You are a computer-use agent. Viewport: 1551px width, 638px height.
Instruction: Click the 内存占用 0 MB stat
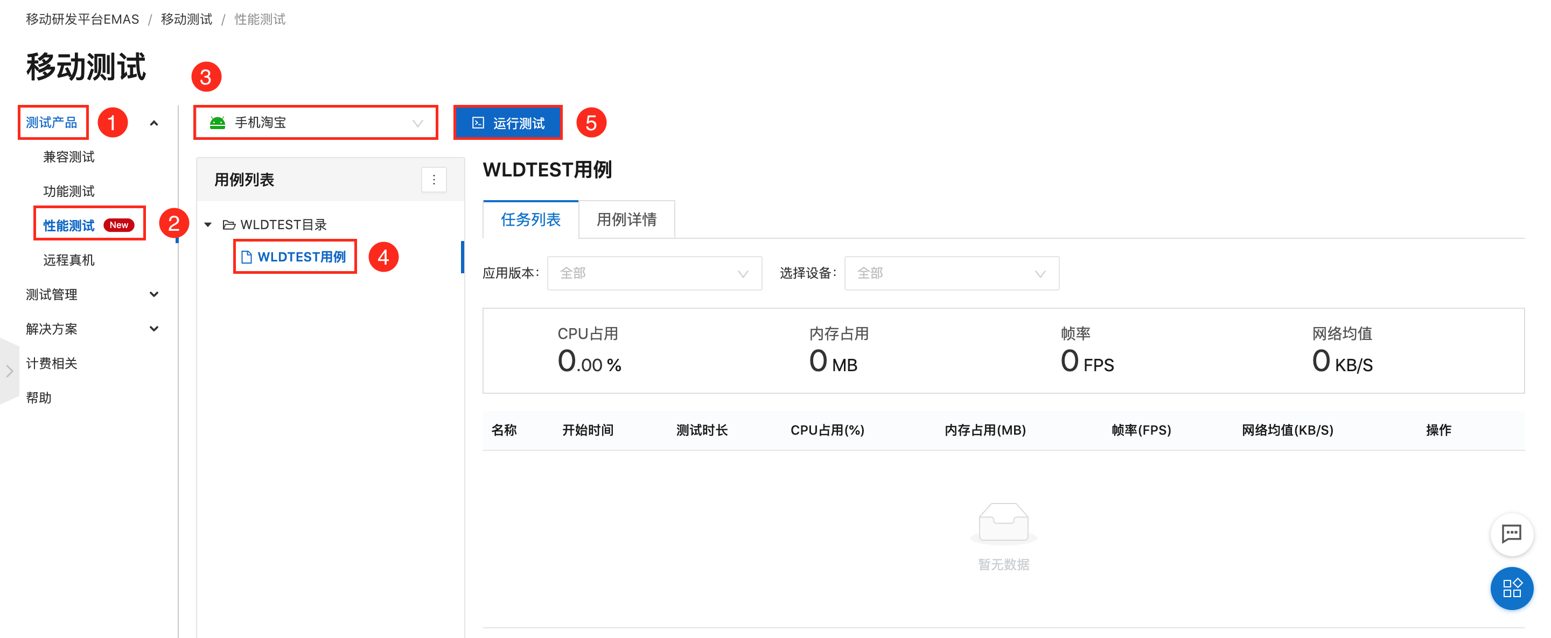(x=838, y=351)
